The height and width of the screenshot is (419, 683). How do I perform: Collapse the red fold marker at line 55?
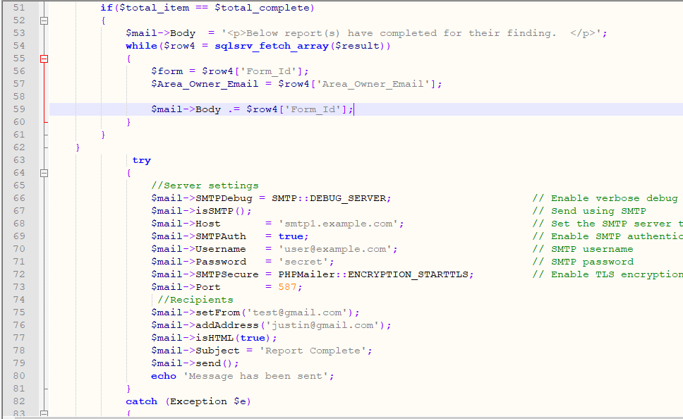pyautogui.click(x=44, y=59)
